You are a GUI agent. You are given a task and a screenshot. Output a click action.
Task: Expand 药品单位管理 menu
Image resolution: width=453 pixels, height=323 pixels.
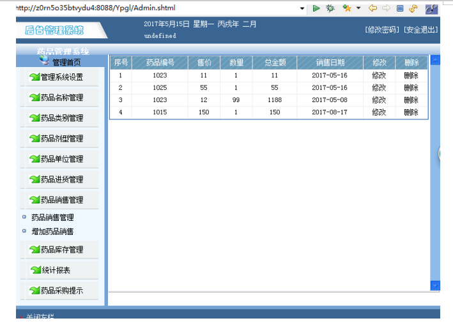point(62,159)
